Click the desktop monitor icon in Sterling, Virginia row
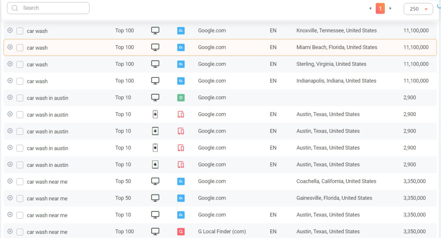The image size is (441, 238). tap(155, 64)
